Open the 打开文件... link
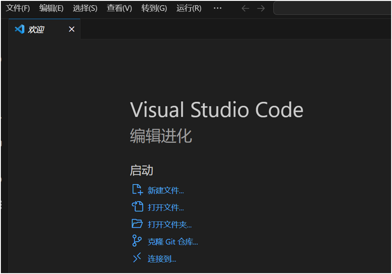This screenshot has width=392, height=274. tap(165, 207)
